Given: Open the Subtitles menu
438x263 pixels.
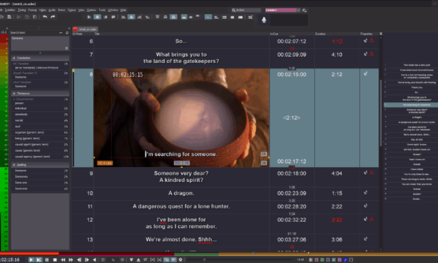Looking at the screenshot, I should [x=10, y=10].
